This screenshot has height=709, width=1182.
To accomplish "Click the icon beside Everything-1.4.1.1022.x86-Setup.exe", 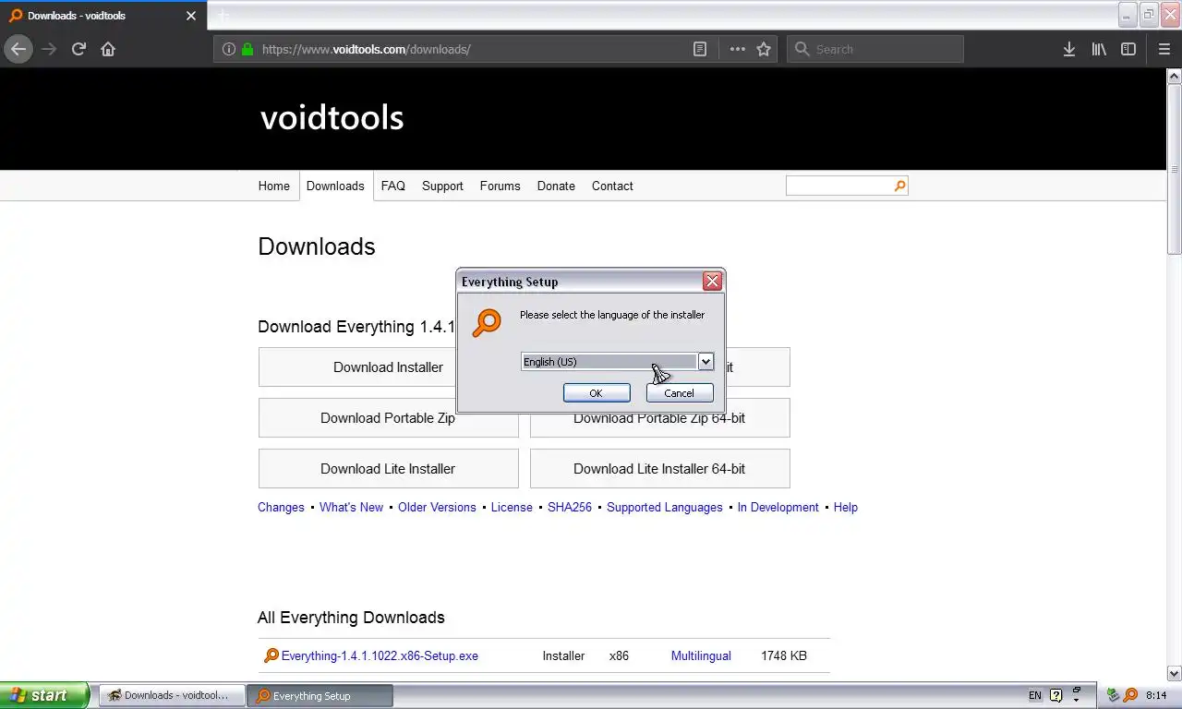I will click(271, 655).
